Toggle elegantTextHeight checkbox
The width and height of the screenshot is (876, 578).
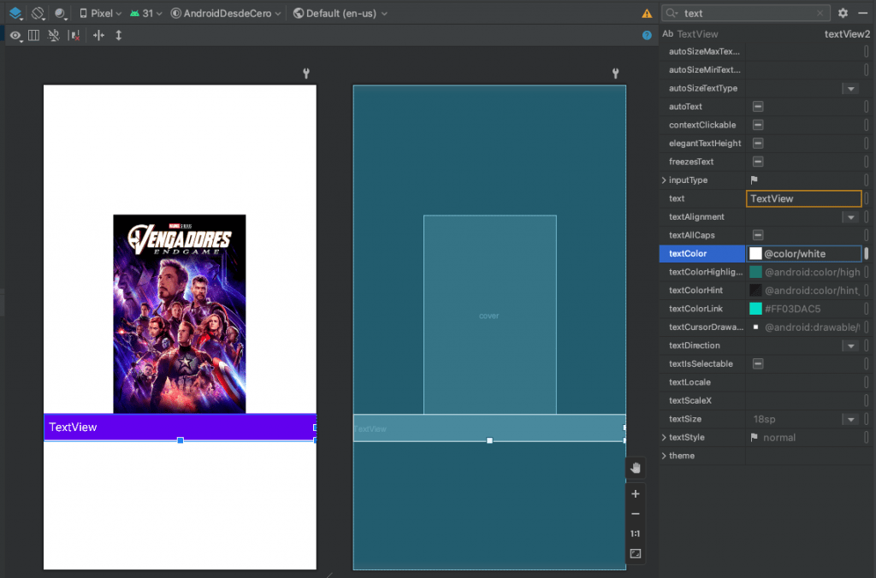pos(758,144)
